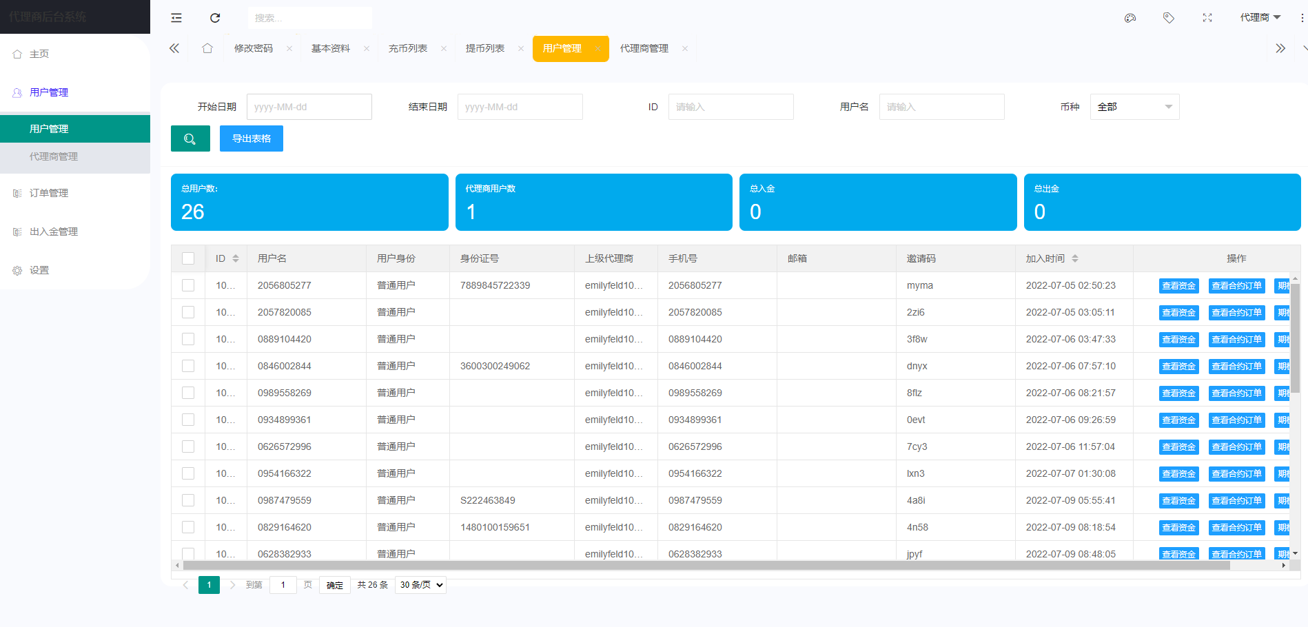This screenshot has height=627, width=1308.
Task: Click the 开始日期 date input field
Action: pos(309,107)
